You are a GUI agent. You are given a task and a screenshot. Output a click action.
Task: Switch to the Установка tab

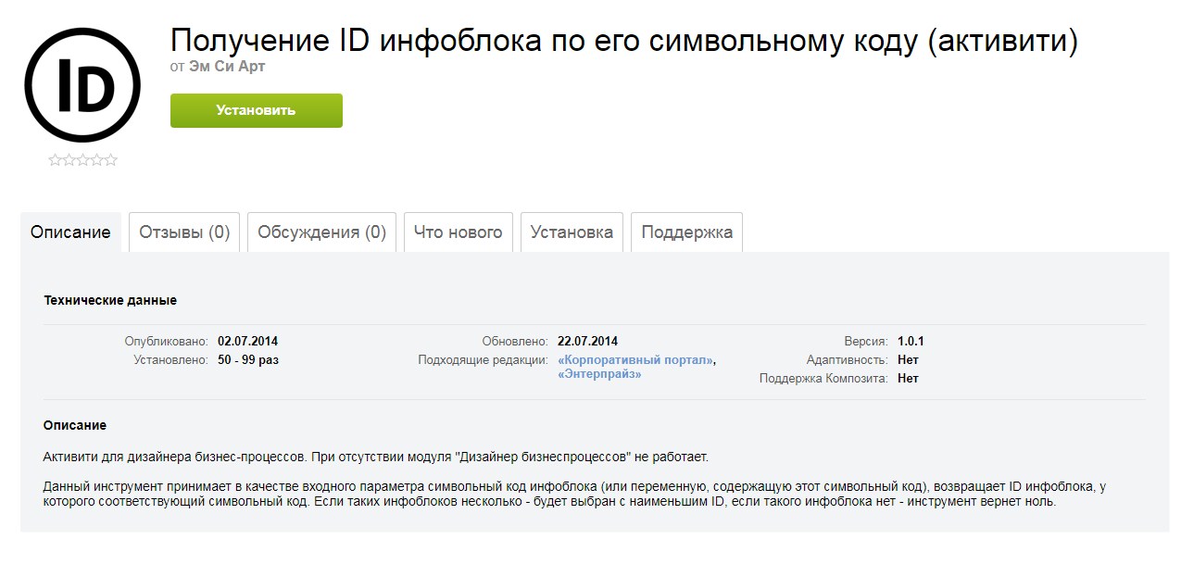(572, 232)
